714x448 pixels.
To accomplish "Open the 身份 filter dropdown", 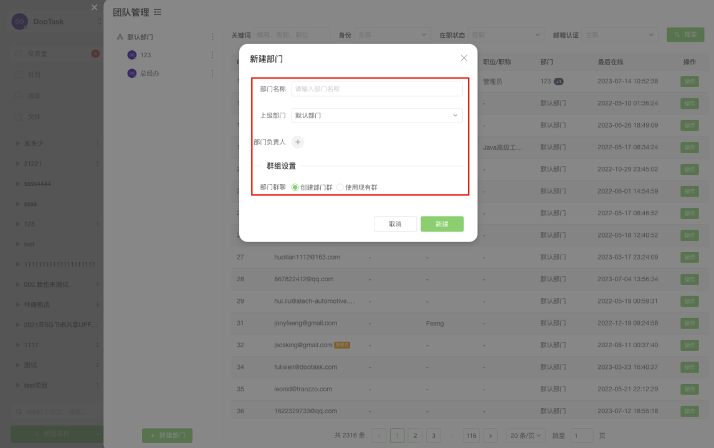I will coord(393,35).
